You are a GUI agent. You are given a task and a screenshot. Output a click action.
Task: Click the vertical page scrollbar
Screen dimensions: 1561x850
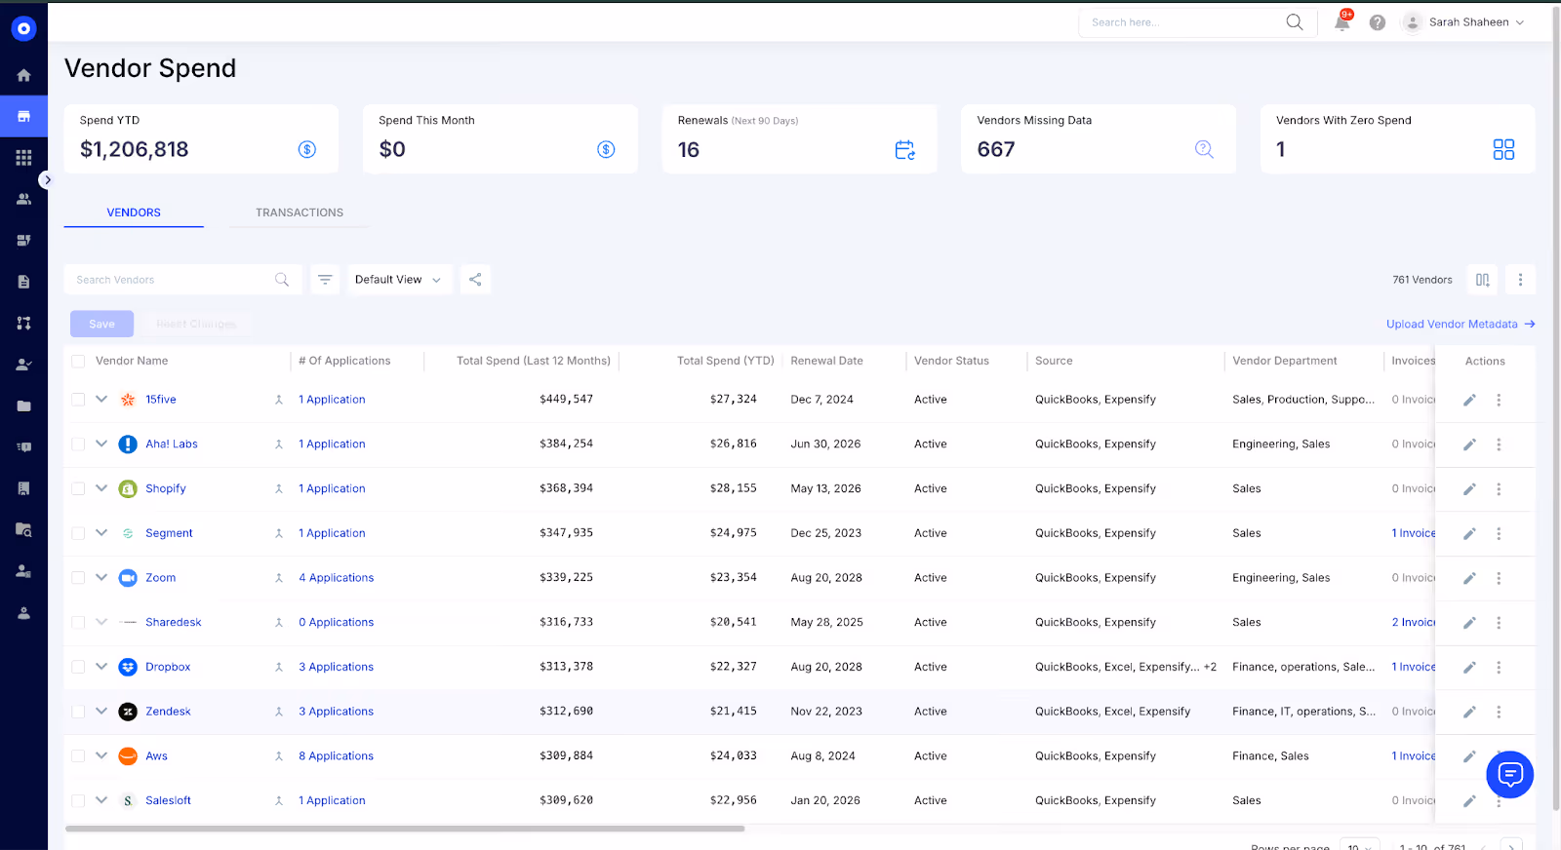(x=1556, y=409)
